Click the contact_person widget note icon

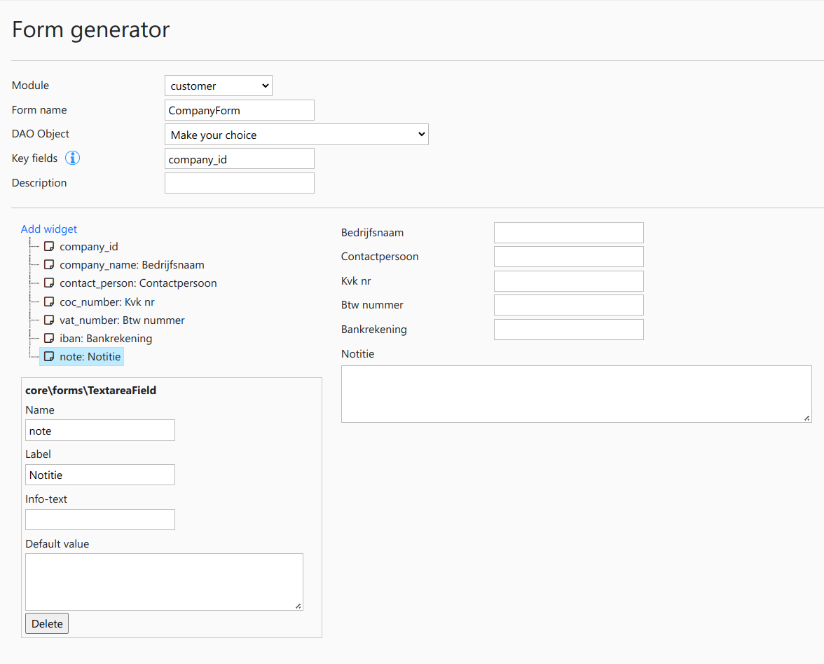point(49,283)
